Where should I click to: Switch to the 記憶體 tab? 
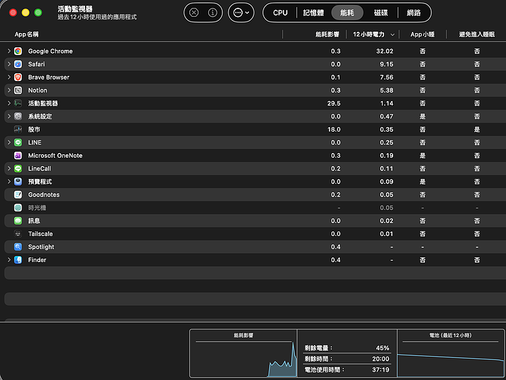click(313, 12)
